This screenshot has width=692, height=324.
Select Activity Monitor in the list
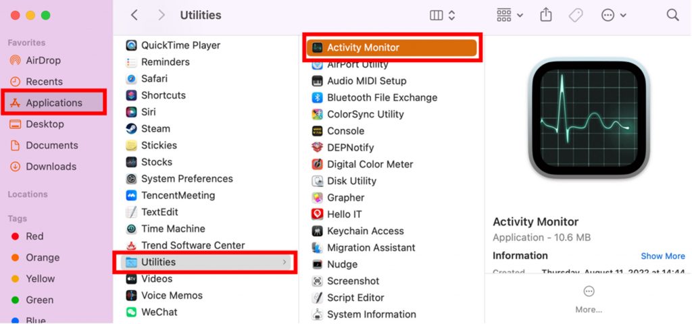click(363, 47)
